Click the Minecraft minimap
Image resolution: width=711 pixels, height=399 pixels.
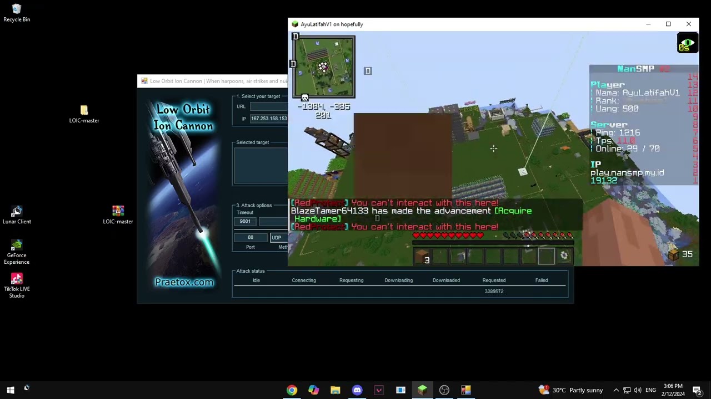(x=324, y=67)
